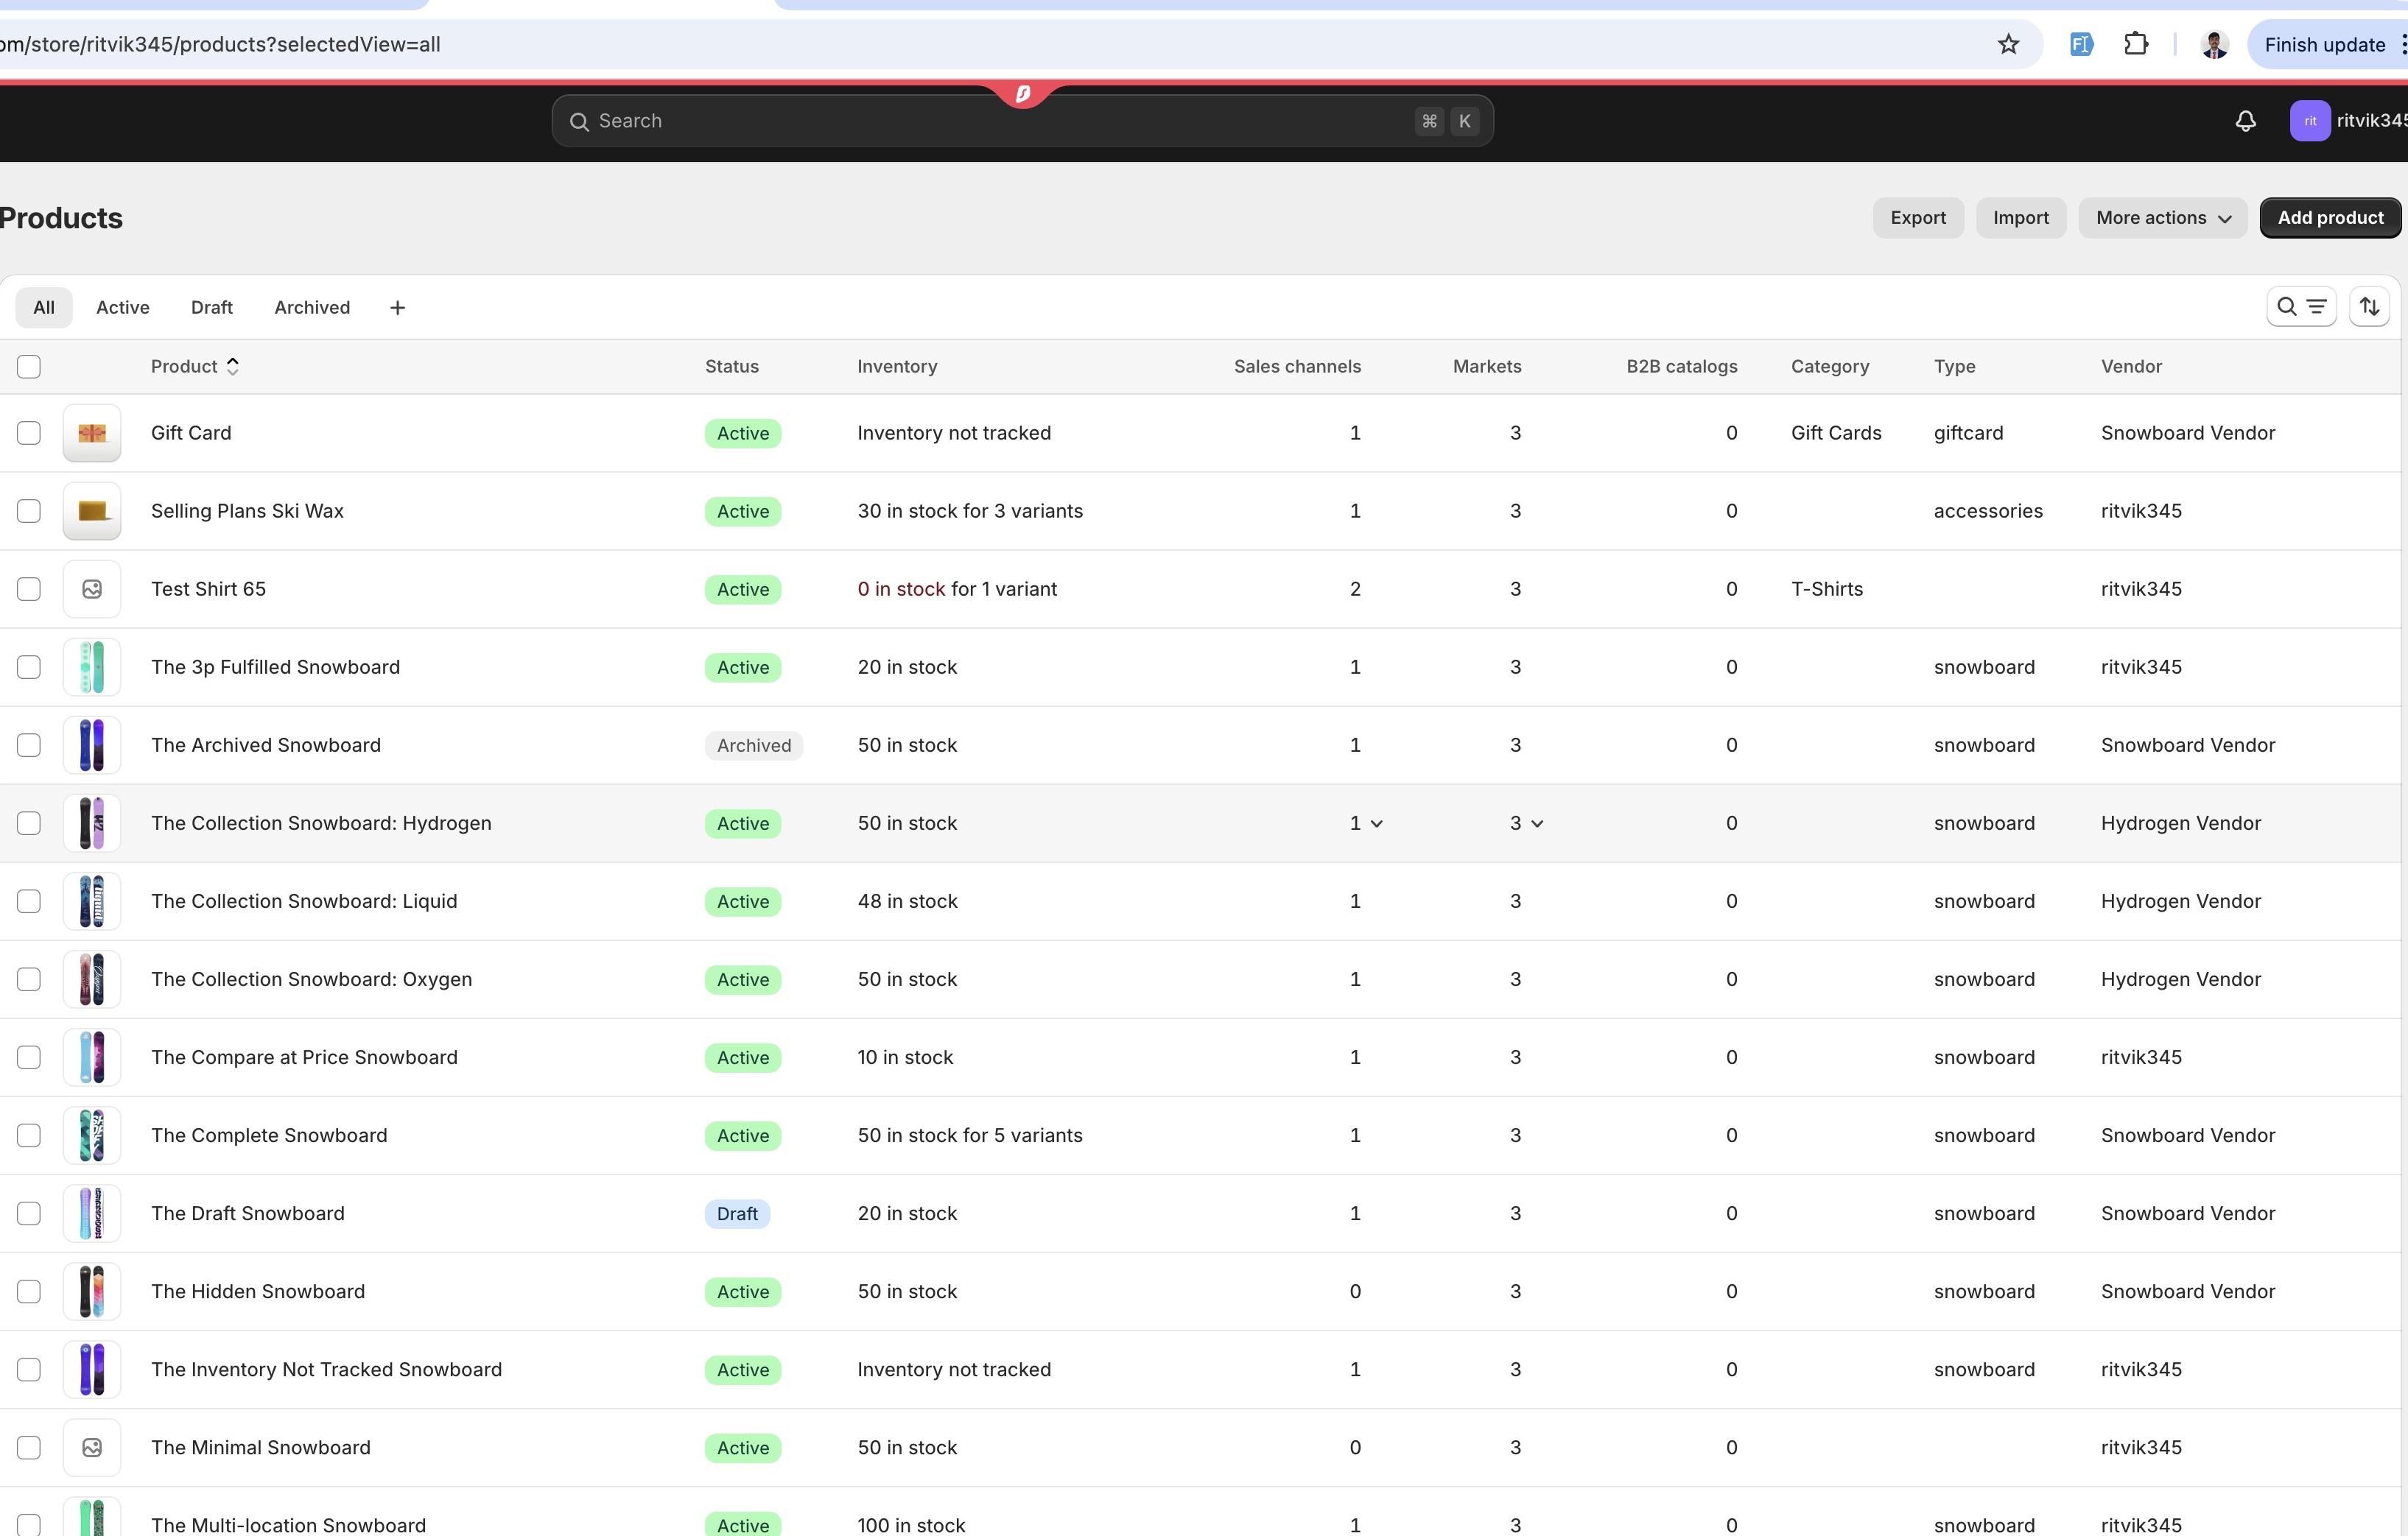Screen dimensions: 2408x1536
Task: Expand markets chevron for Hydrogen snowboard row
Action: coord(1538,823)
